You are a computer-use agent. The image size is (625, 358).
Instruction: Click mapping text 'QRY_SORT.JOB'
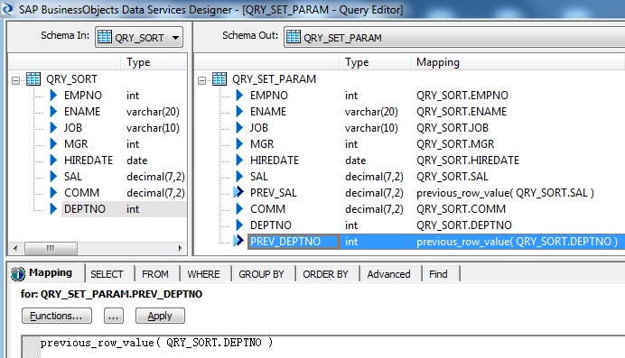(452, 128)
